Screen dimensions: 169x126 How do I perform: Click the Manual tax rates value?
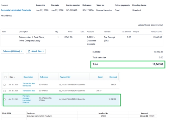(104, 10)
